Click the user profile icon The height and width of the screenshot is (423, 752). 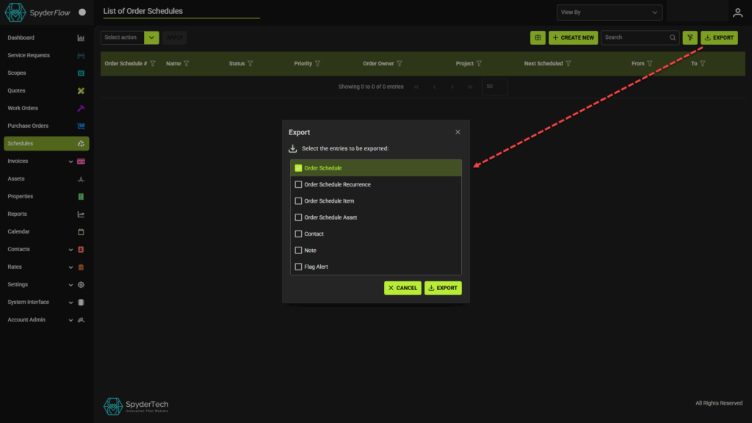click(738, 12)
